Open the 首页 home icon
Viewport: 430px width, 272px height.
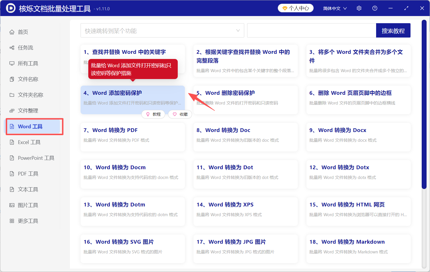[x=12, y=32]
